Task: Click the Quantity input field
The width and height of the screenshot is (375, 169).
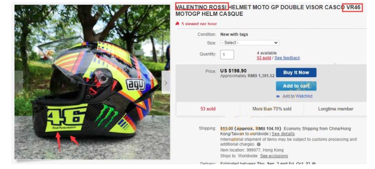Action: coord(227,54)
